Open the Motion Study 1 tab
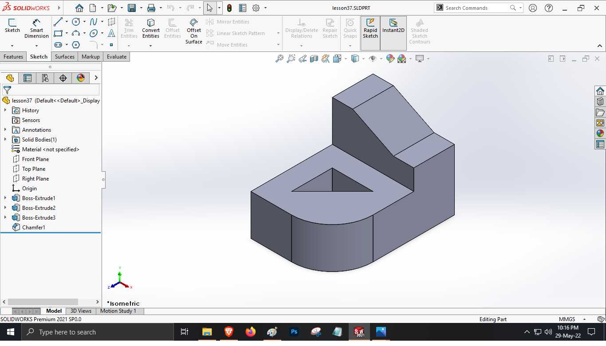The width and height of the screenshot is (606, 346). (x=118, y=311)
